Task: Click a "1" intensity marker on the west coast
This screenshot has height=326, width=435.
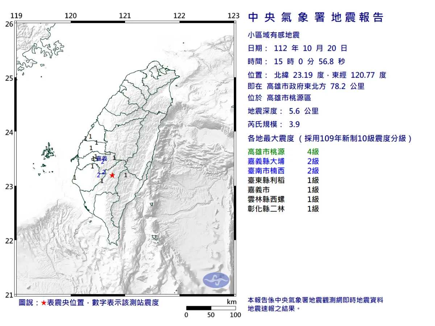Action: click(x=74, y=177)
